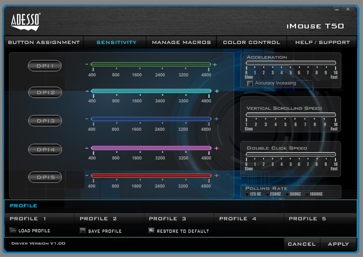Click the Cancel button
This screenshot has width=363, height=257.
point(302,244)
